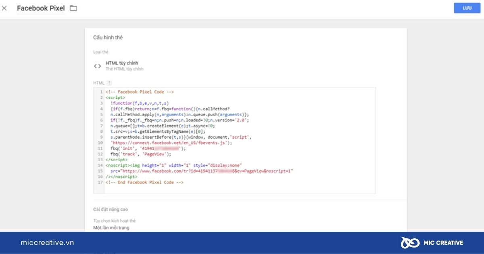Open the folder icon beside the tag name
Image resolution: width=484 pixels, height=254 pixels.
(73, 8)
